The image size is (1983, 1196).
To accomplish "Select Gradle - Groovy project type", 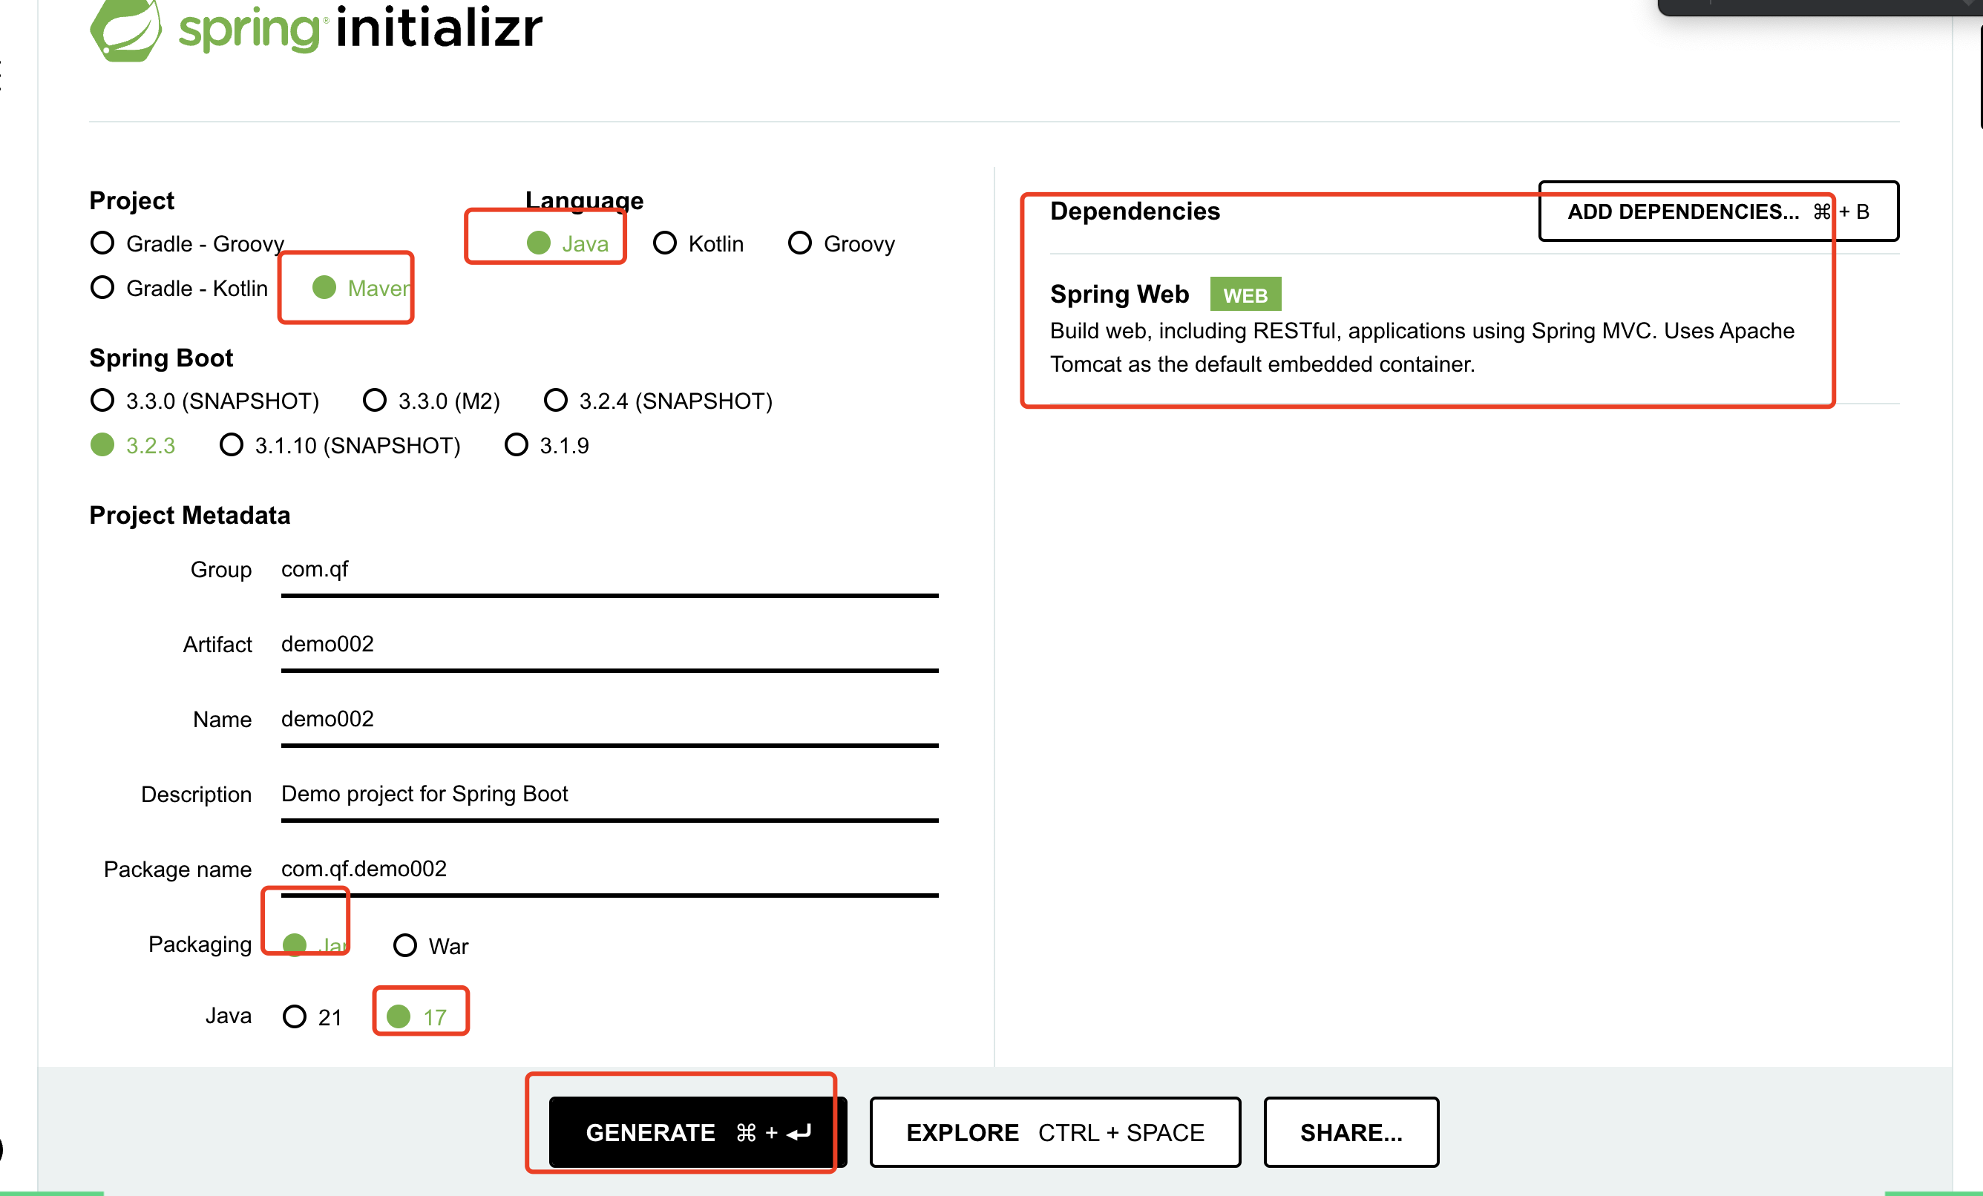I will click(x=103, y=243).
